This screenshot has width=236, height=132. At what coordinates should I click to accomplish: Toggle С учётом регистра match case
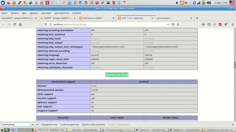point(70,125)
